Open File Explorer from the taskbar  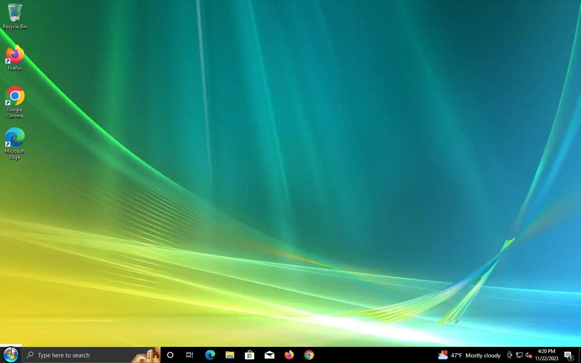pyautogui.click(x=230, y=355)
